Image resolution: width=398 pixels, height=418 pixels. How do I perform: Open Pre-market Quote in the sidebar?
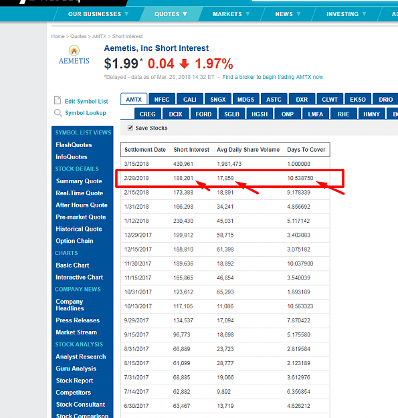81,217
